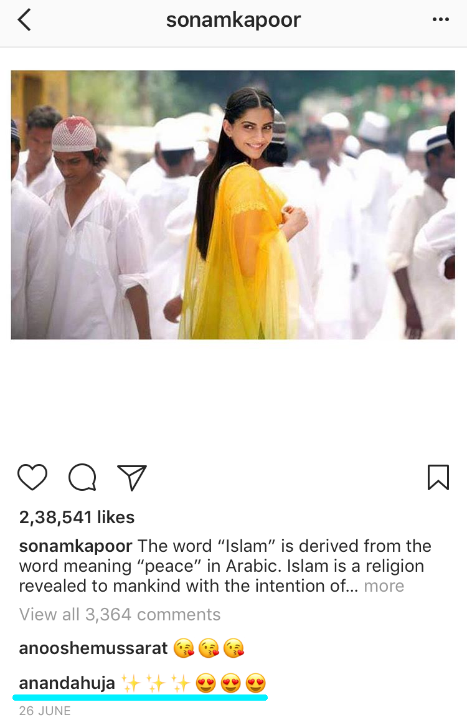Tap the kiss emojis in the anooshemussarat comment

209,648
